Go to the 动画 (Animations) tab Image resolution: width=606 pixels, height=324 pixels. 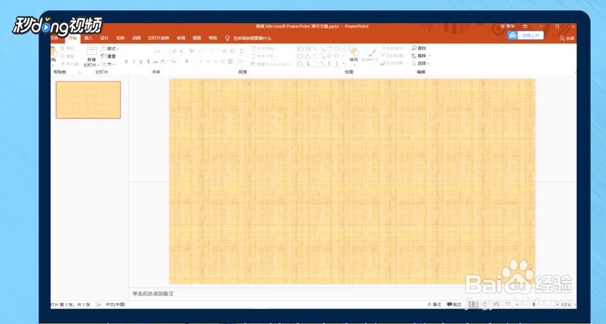136,38
